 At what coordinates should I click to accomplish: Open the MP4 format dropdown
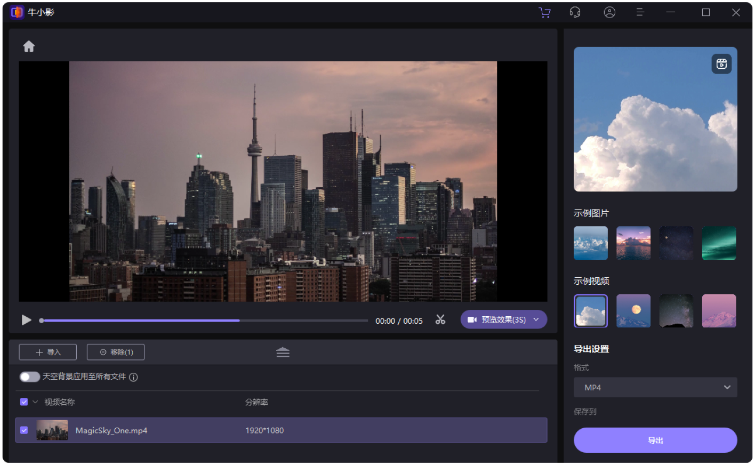pos(655,388)
